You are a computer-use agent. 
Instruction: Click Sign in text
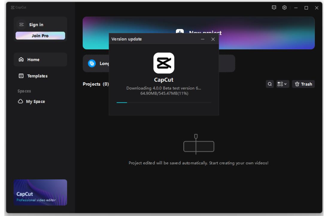(36, 25)
